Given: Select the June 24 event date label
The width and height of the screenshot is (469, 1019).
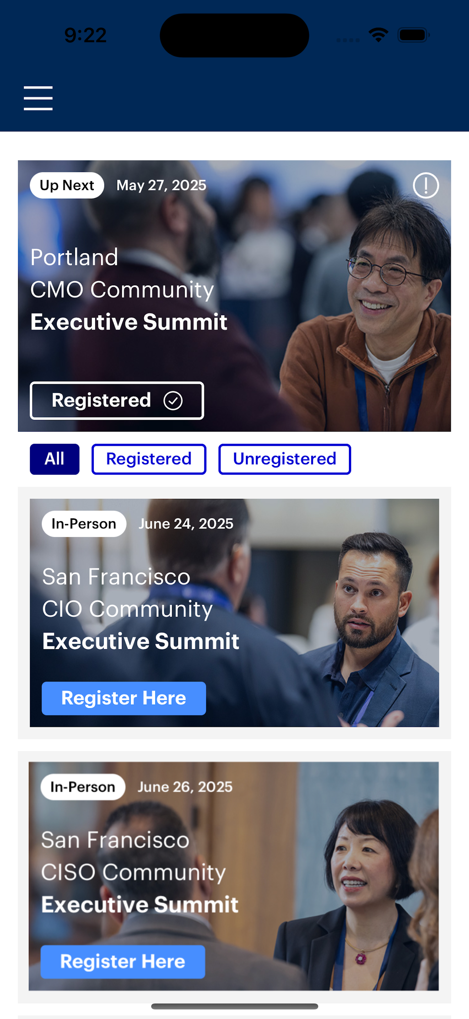Looking at the screenshot, I should point(186,523).
